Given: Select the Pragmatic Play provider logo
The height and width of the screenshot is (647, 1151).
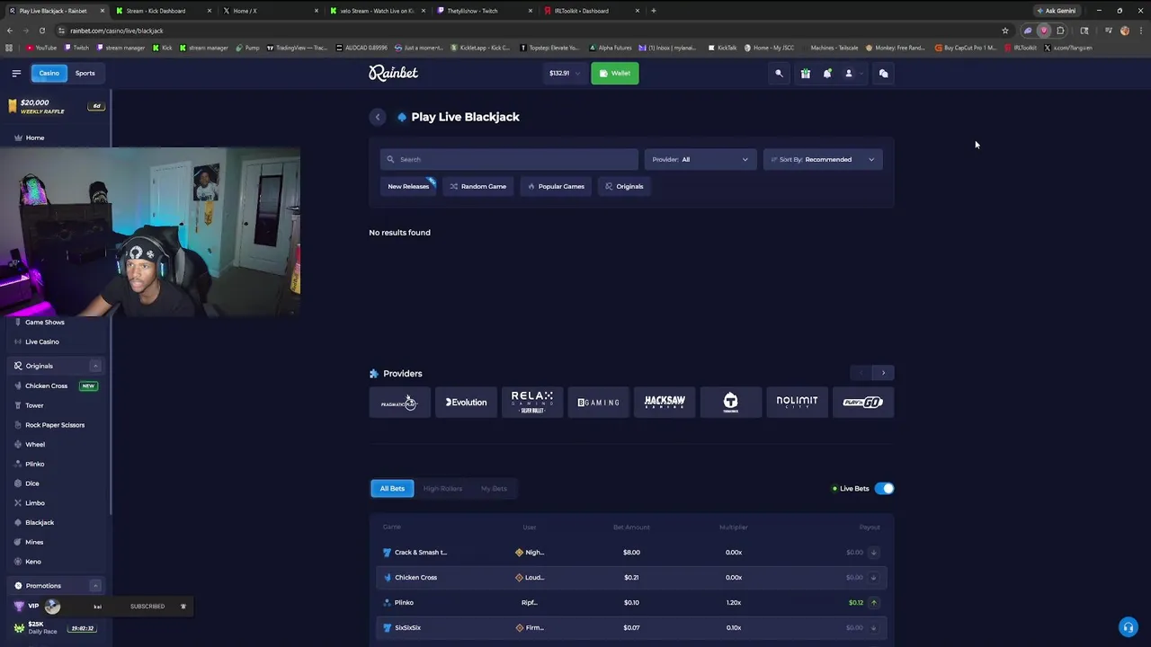Looking at the screenshot, I should (399, 403).
